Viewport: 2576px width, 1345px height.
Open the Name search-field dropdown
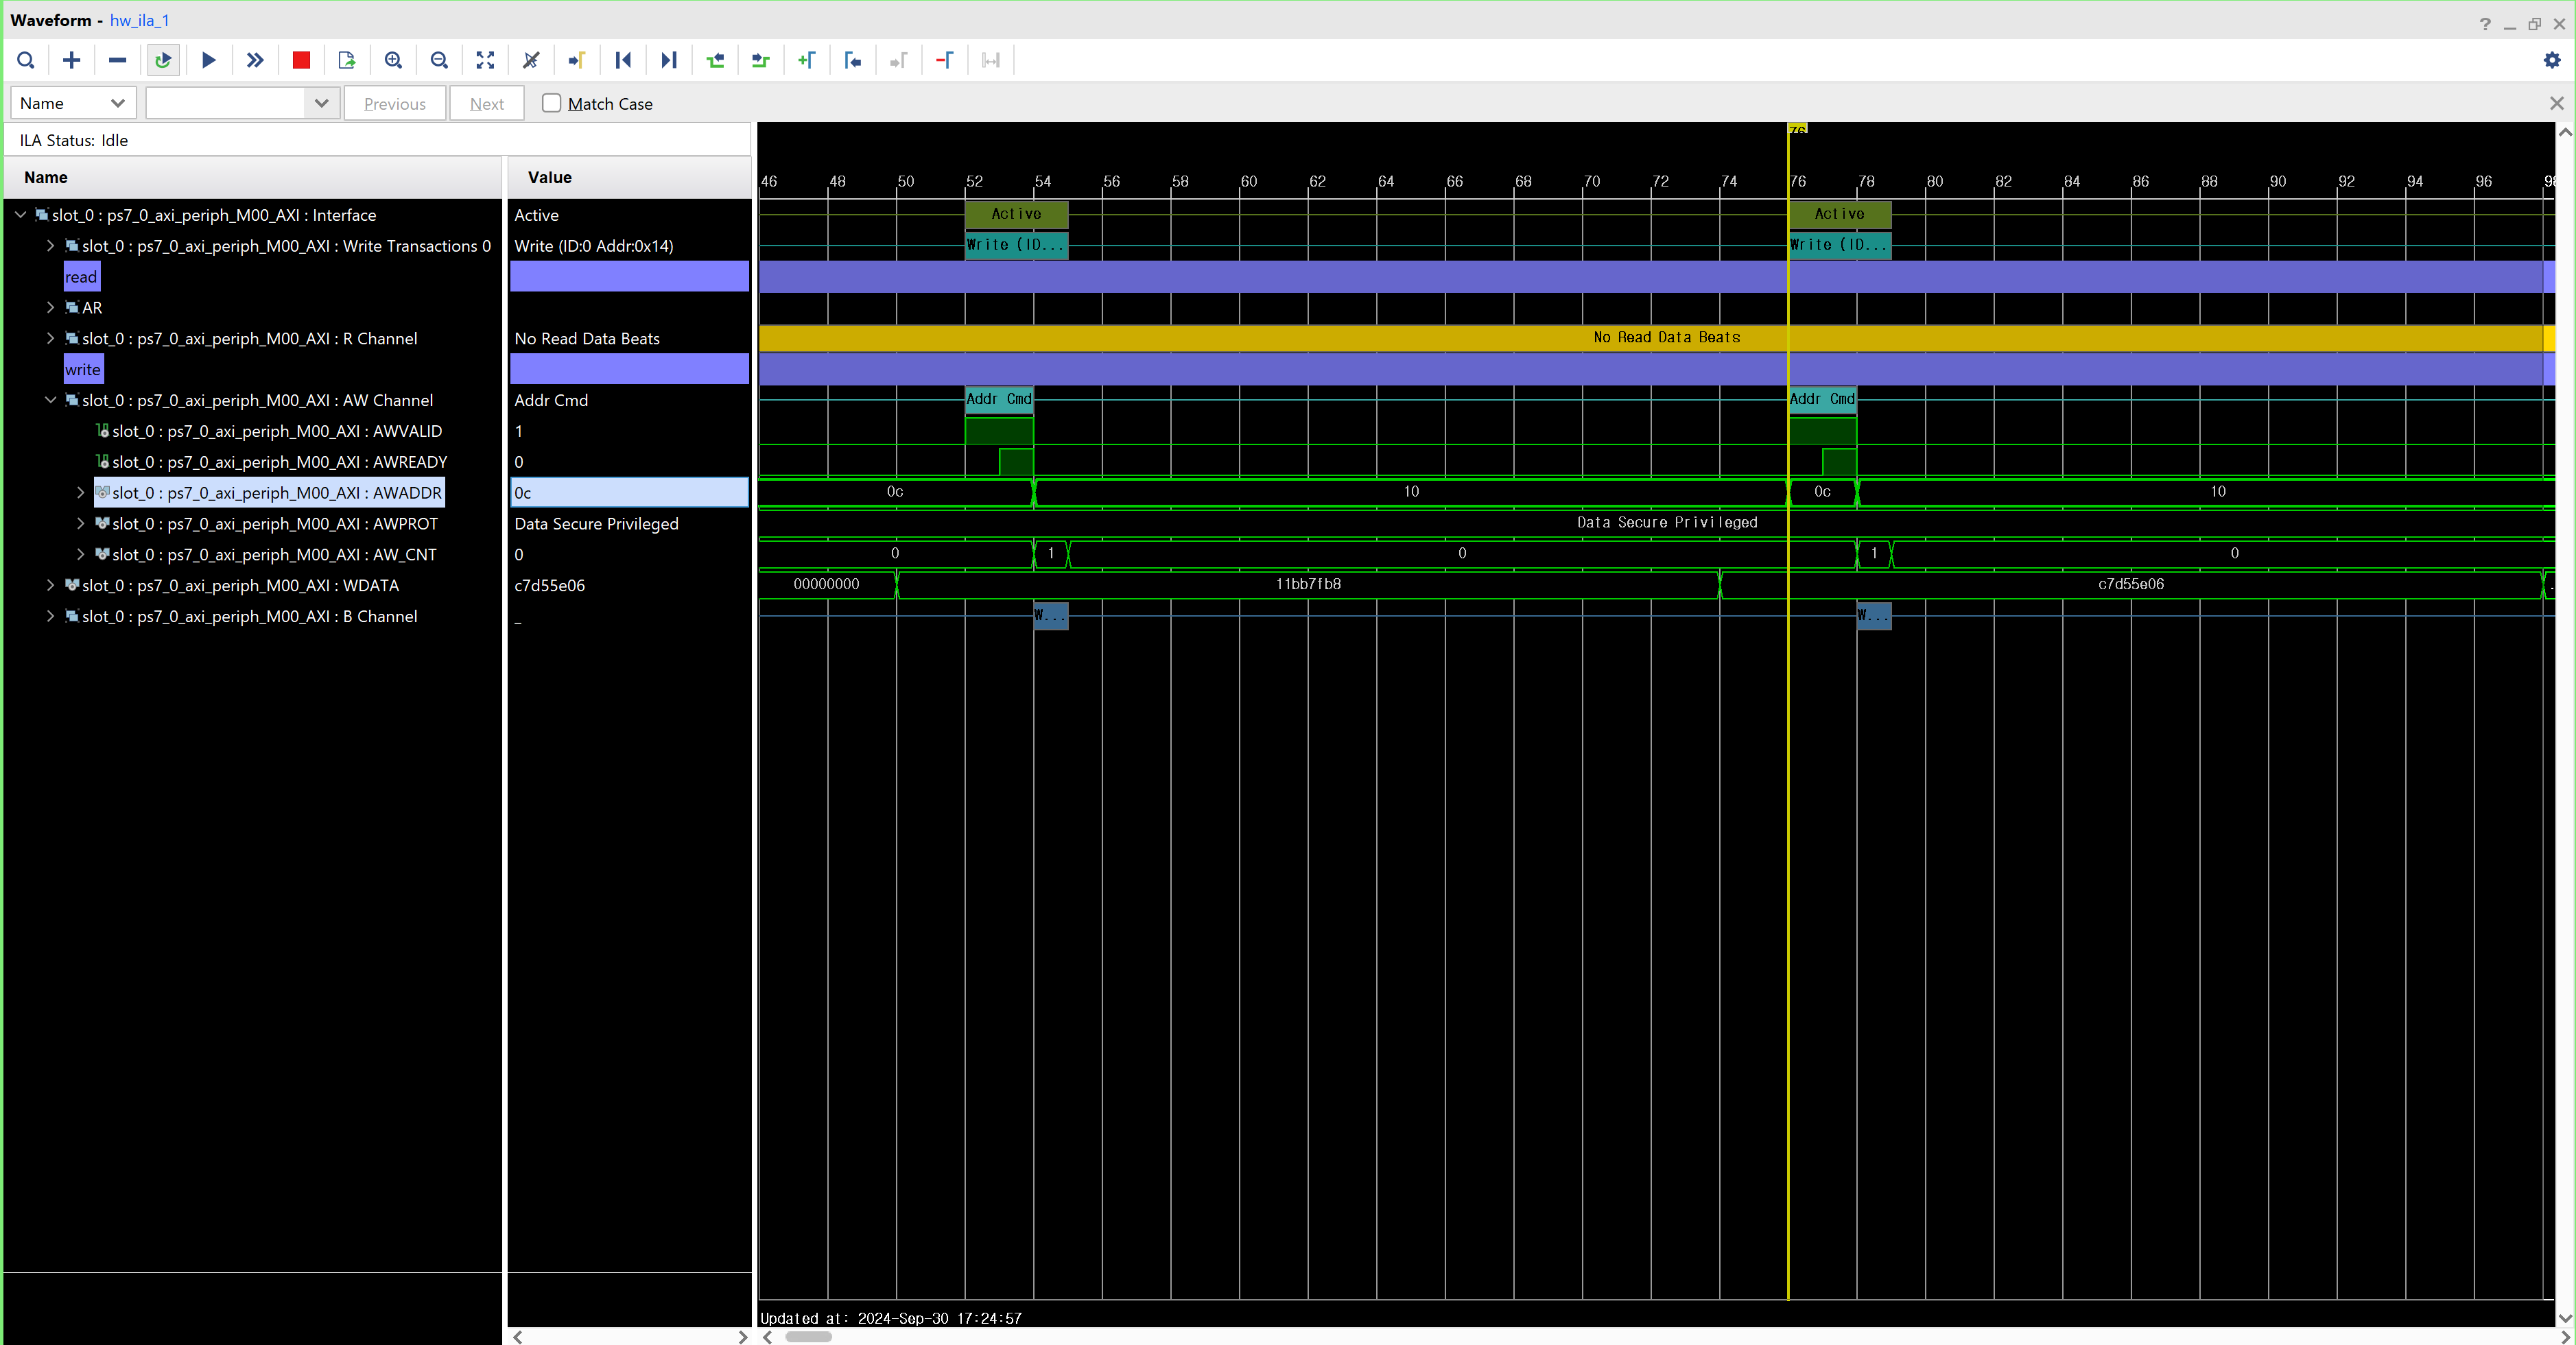tap(73, 103)
